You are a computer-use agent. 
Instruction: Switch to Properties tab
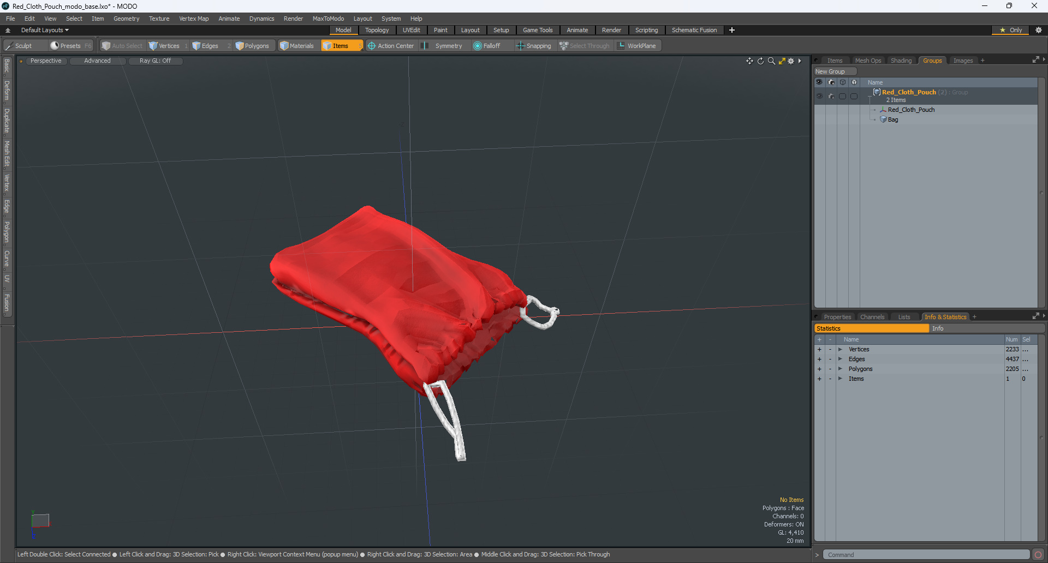click(837, 317)
